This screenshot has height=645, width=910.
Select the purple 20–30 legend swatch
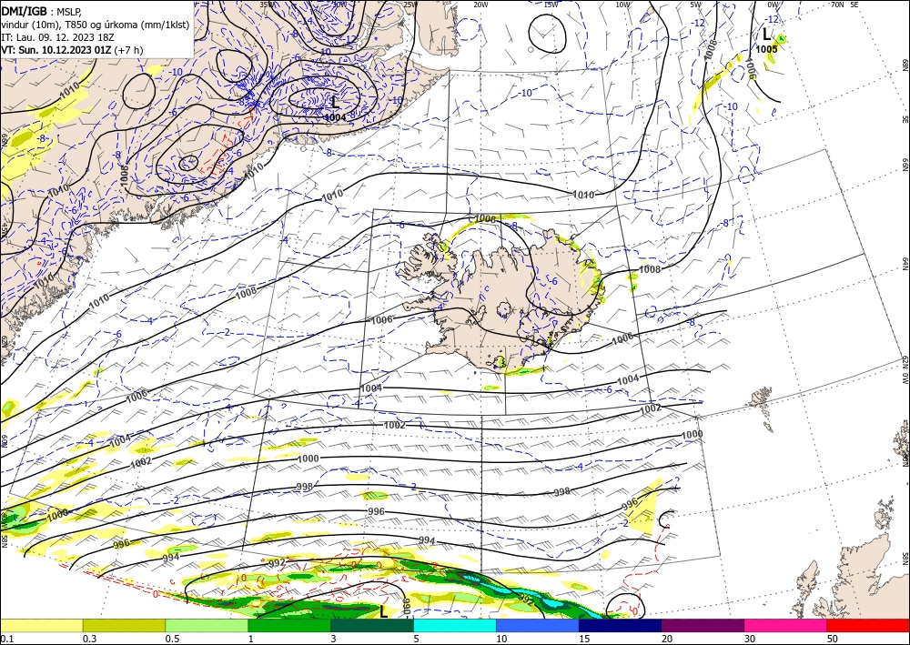703,625
